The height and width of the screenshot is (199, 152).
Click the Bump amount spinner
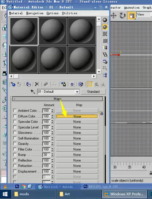pos(52,155)
